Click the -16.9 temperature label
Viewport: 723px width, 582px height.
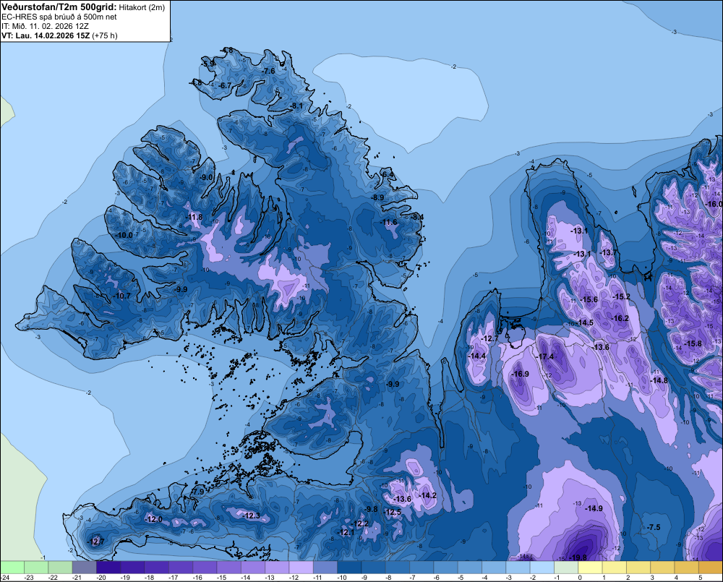click(x=521, y=374)
